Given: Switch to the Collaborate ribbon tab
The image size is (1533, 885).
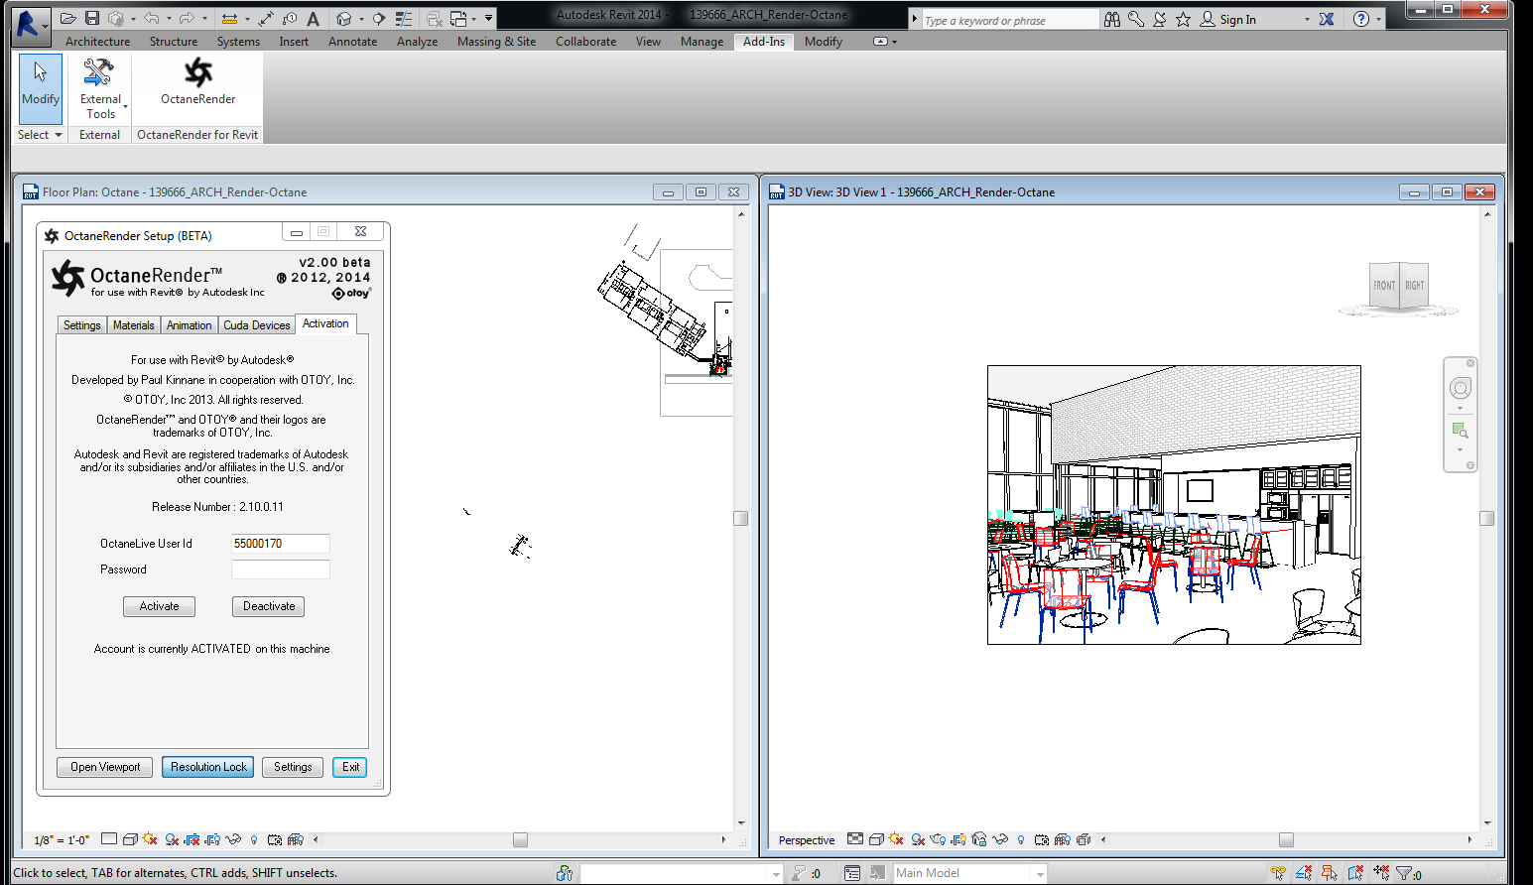Looking at the screenshot, I should 586,42.
